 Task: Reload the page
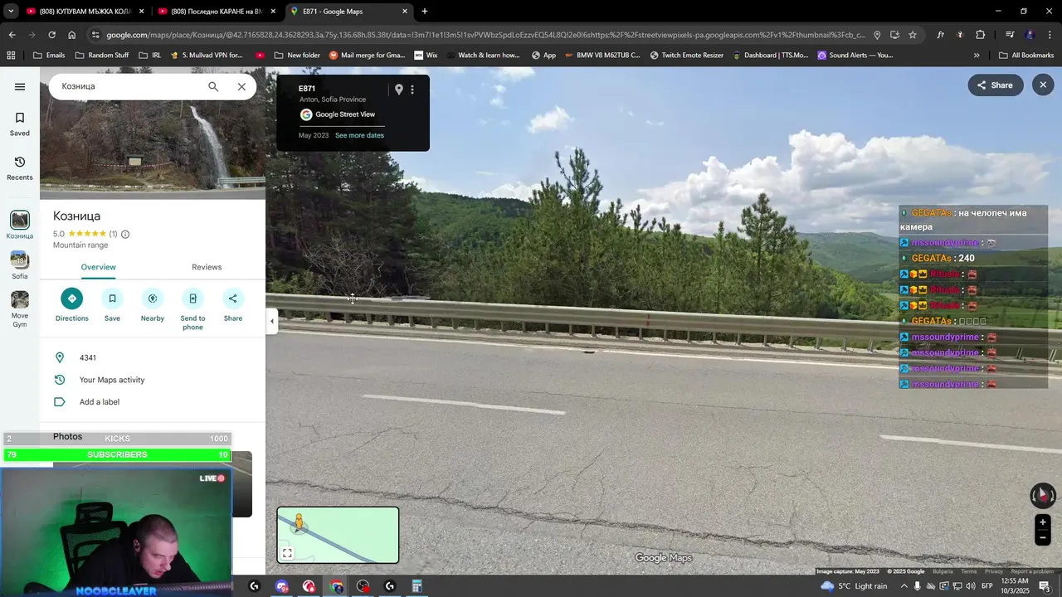tap(51, 35)
